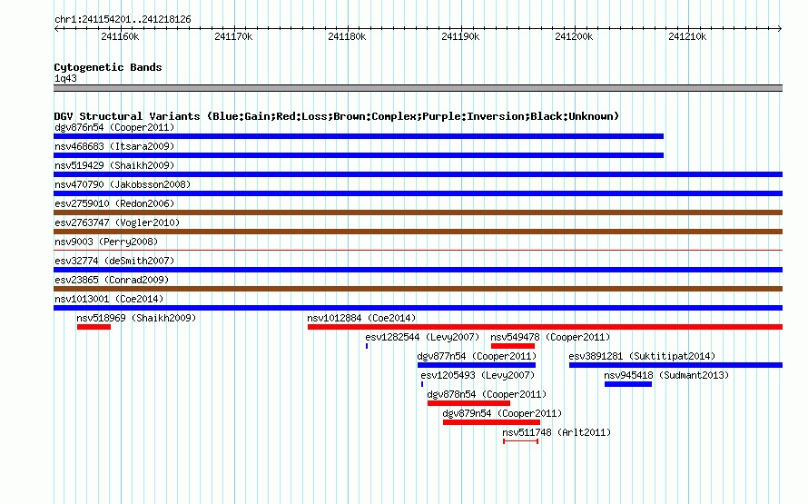Open dgv878n54 (Cooper2011) label

[487, 394]
